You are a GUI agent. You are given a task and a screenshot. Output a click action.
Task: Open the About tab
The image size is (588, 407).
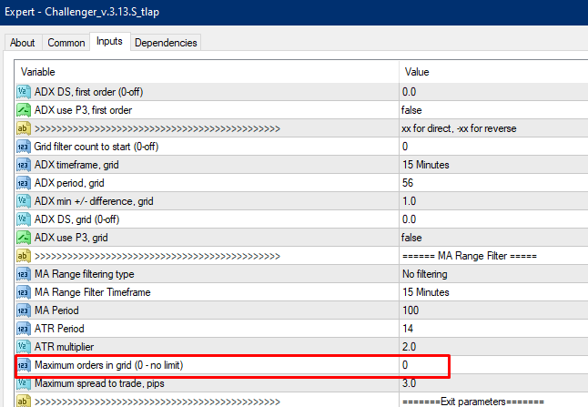pos(23,43)
